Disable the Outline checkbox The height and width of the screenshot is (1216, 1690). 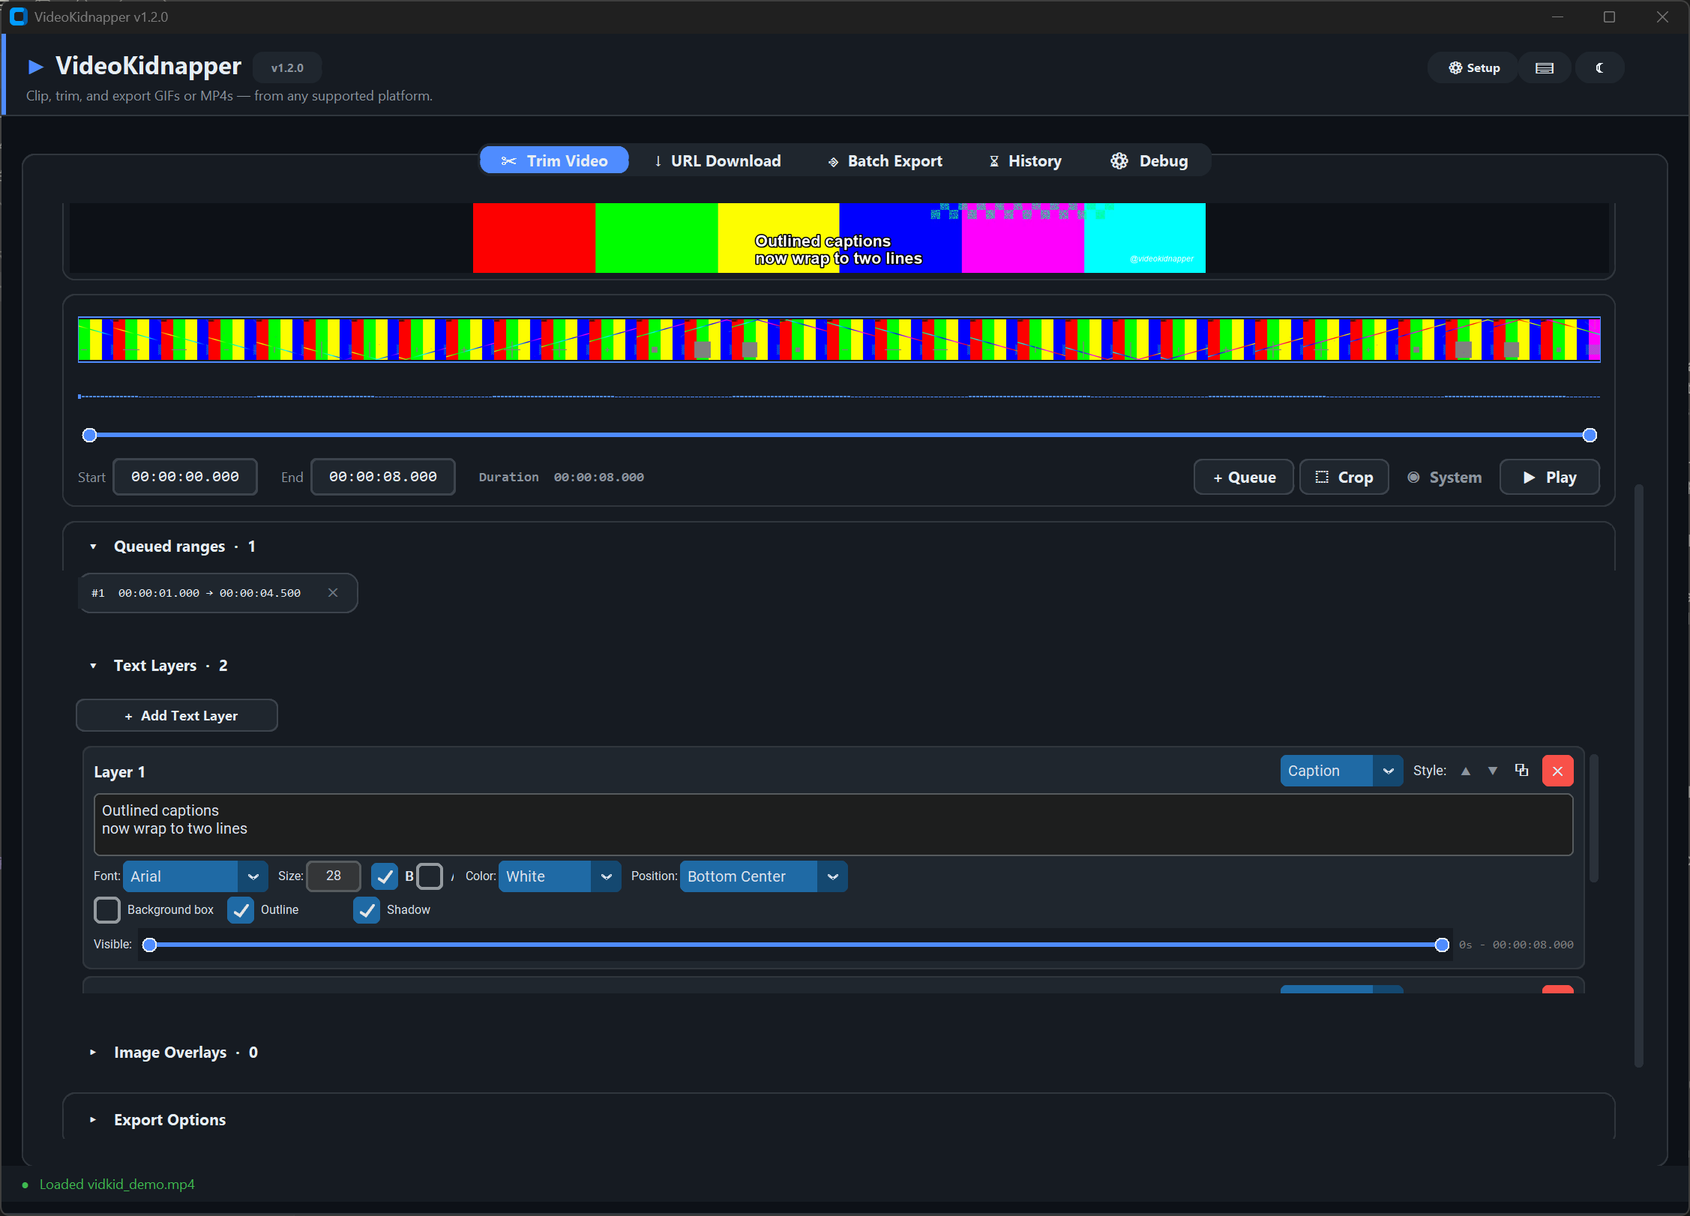pyautogui.click(x=241, y=910)
